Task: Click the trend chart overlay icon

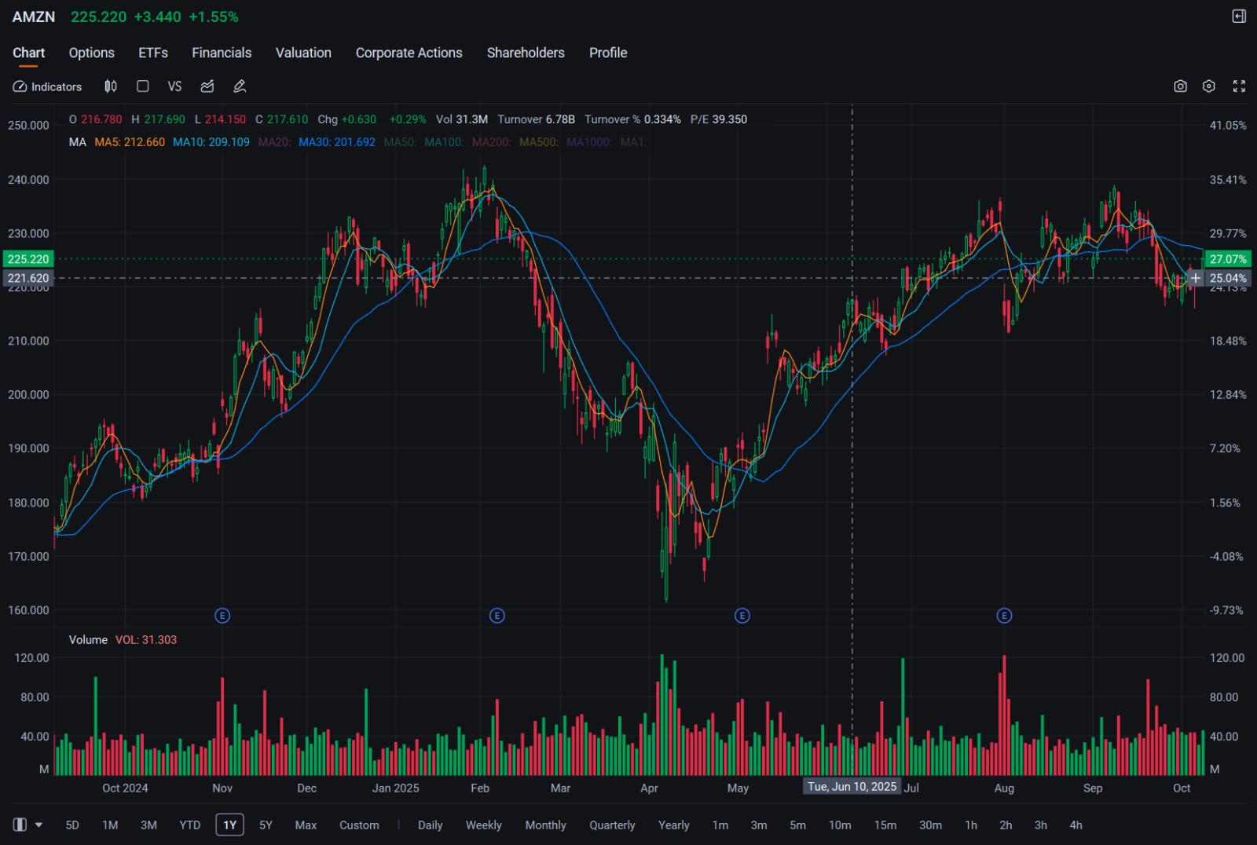Action: (207, 86)
